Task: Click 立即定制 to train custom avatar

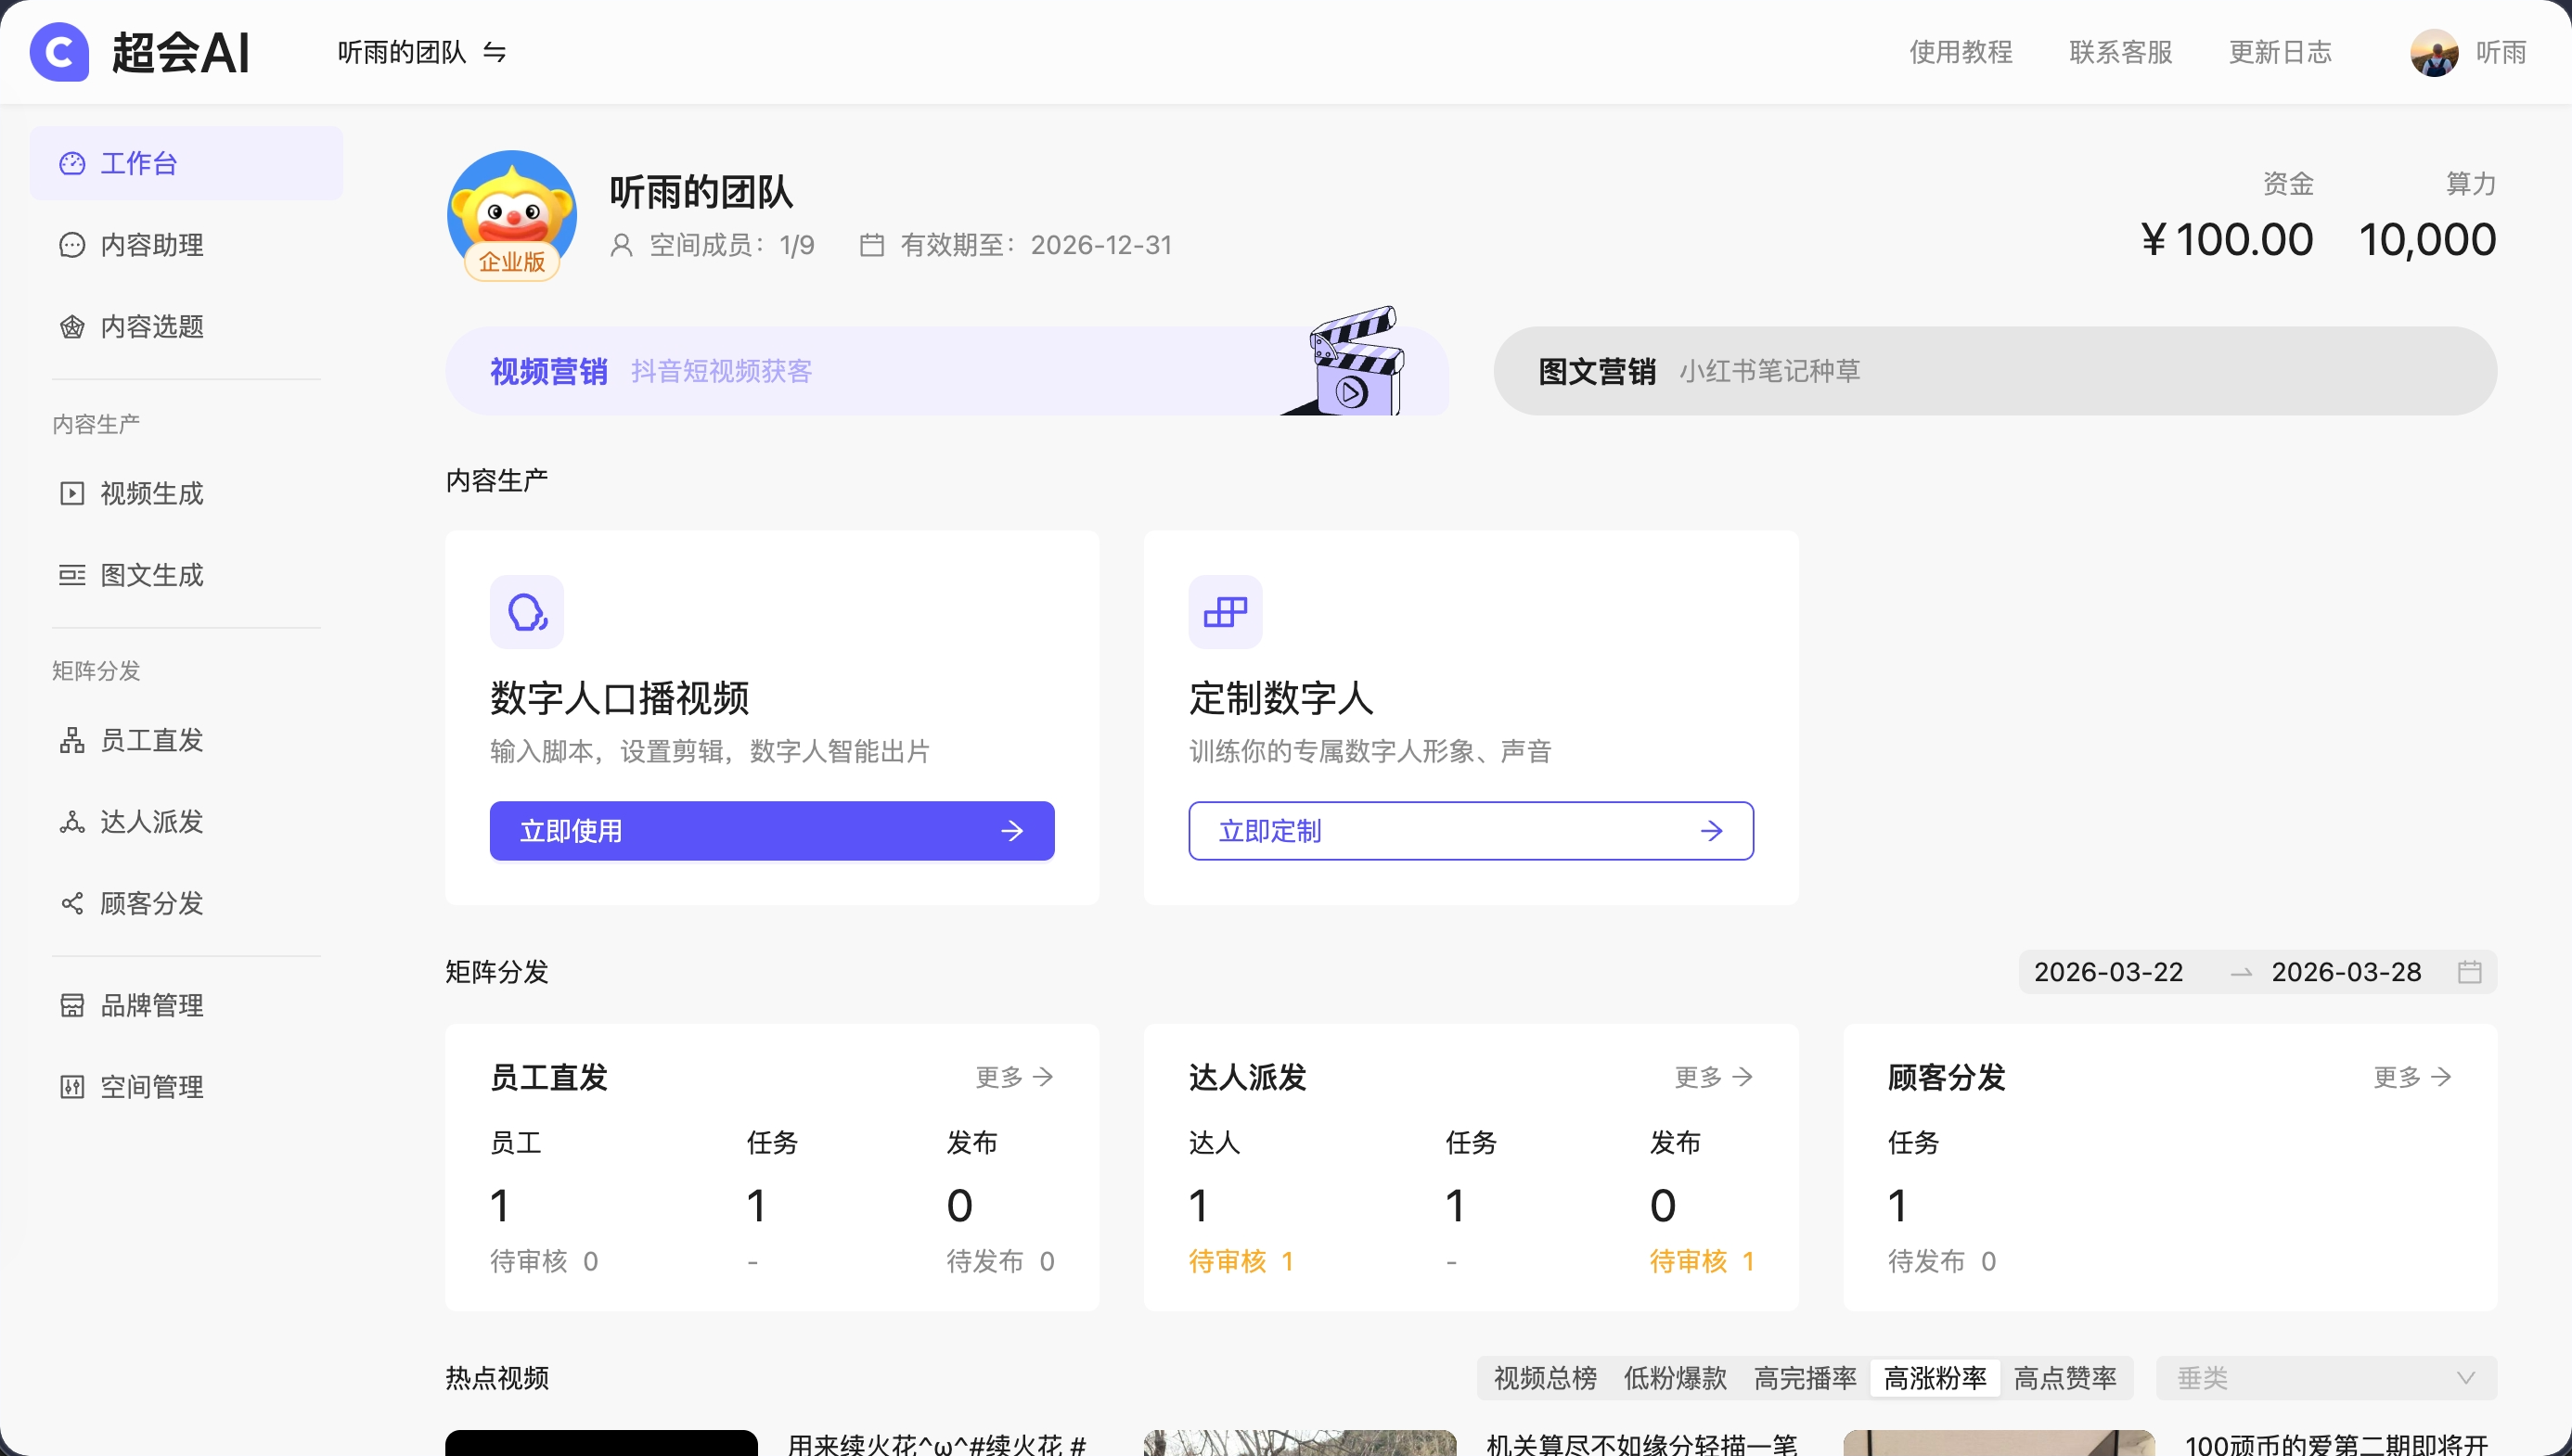Action: click(1470, 830)
